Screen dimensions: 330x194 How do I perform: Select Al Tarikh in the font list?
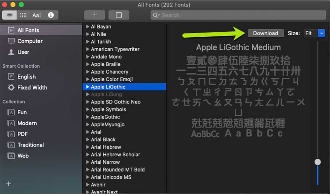click(124, 42)
